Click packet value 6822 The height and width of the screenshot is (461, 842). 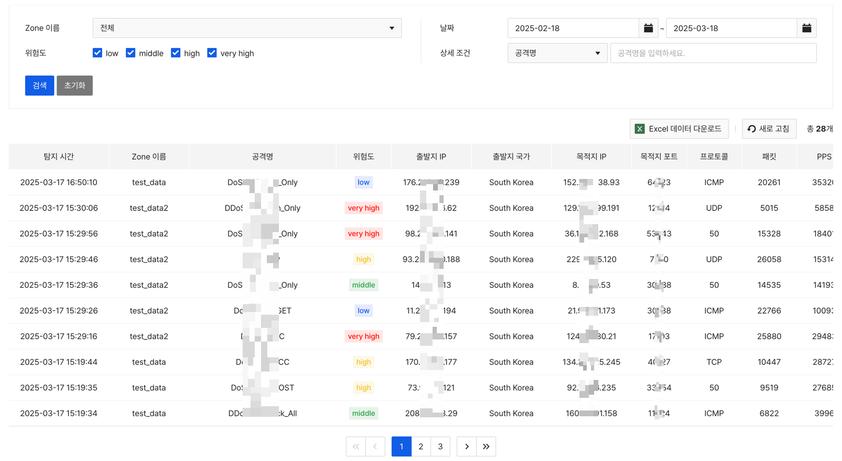769,414
